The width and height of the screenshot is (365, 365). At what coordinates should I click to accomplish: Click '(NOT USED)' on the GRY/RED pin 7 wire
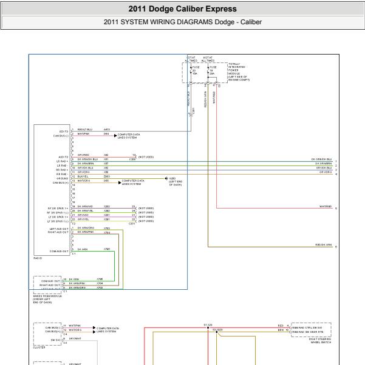pyautogui.click(x=146, y=157)
